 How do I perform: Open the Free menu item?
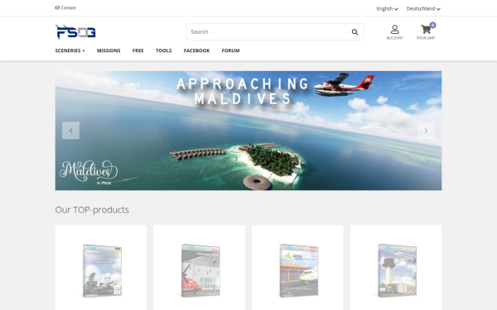coord(138,50)
